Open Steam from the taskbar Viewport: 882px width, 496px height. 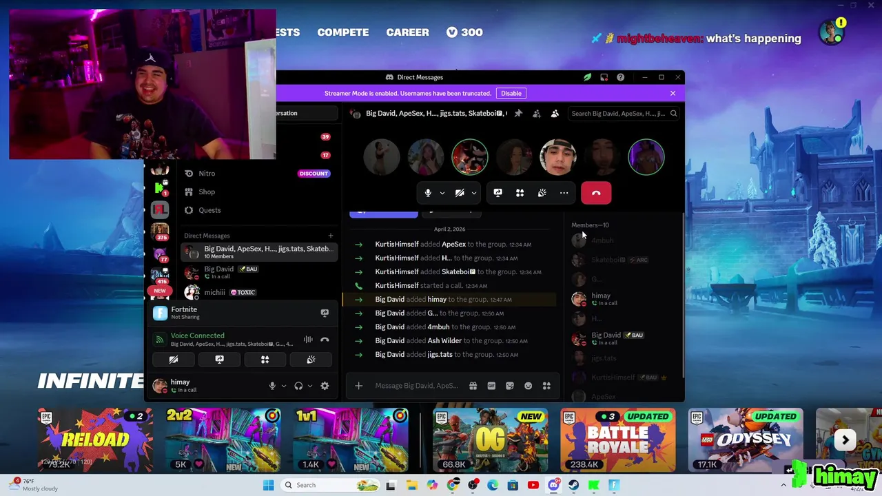[x=573, y=485]
